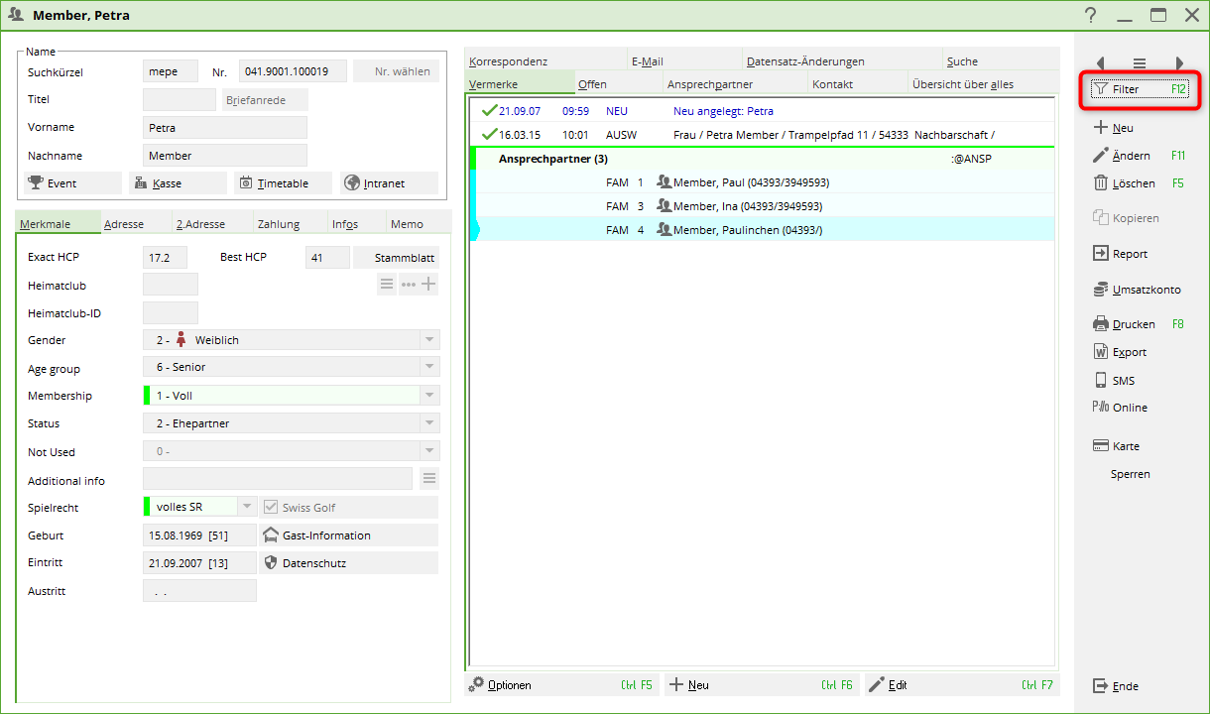Click the Intranet globe button
The width and height of the screenshot is (1210, 714).
point(388,183)
